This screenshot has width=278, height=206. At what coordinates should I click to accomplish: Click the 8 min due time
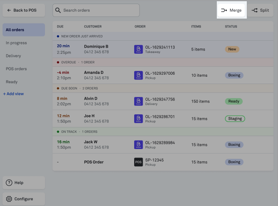[62, 99]
